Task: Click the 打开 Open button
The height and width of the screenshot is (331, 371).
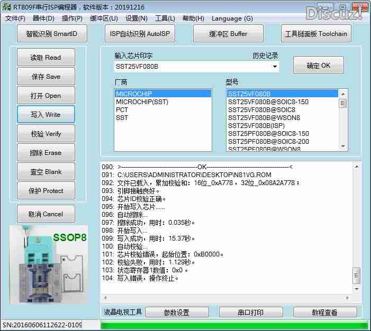Action: 46,96
